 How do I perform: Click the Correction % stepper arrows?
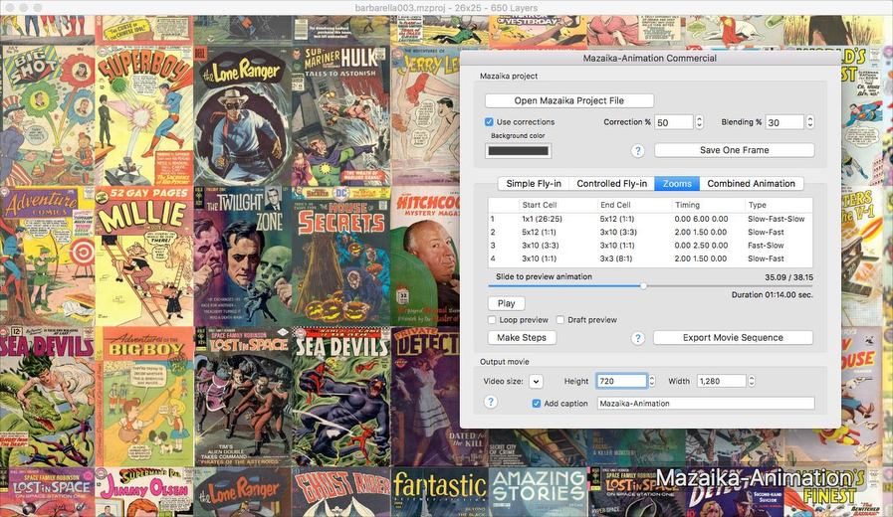699,122
